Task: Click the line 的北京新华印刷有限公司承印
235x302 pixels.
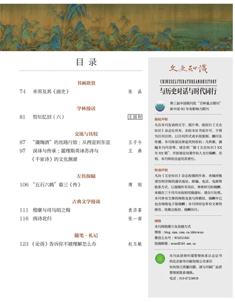Action: point(191,261)
